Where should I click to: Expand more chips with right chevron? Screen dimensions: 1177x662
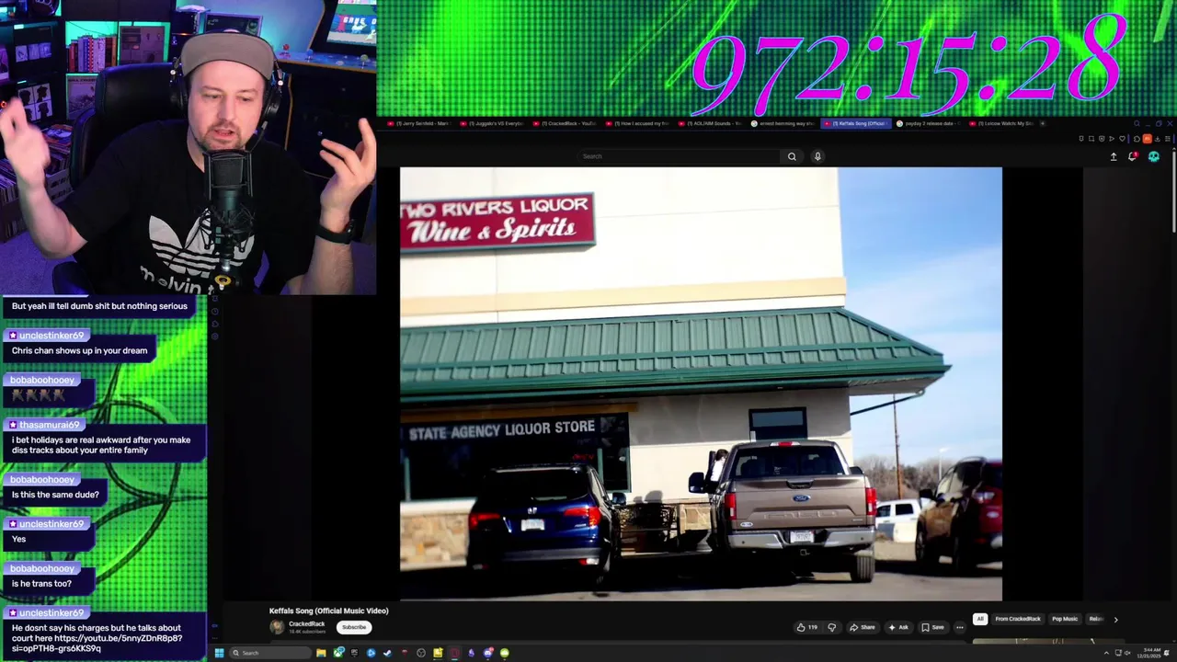pyautogui.click(x=1115, y=620)
